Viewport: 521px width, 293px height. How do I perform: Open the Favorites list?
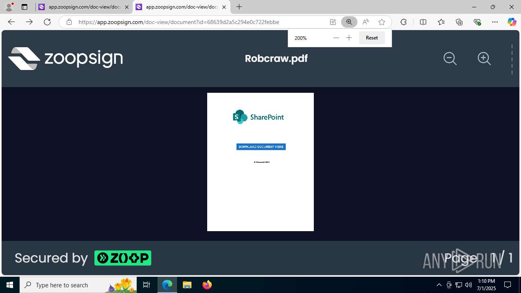(x=441, y=22)
